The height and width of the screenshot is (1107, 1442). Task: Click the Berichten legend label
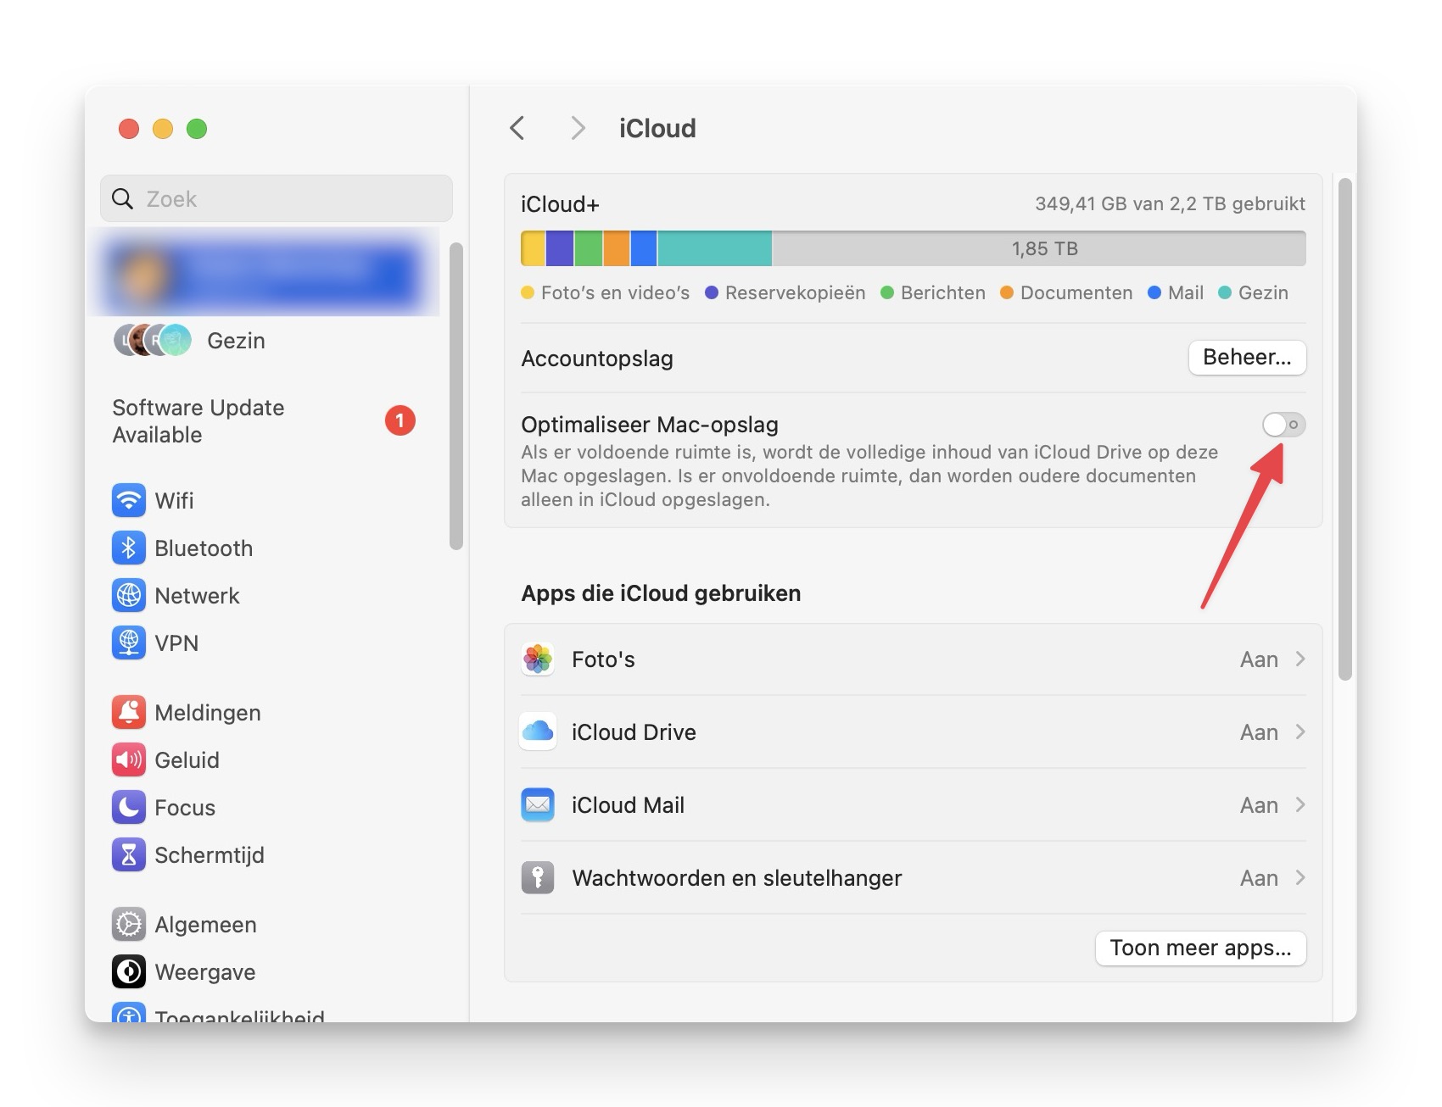click(942, 292)
